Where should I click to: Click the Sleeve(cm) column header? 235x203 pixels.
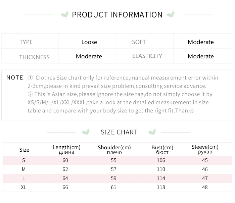[205, 149]
